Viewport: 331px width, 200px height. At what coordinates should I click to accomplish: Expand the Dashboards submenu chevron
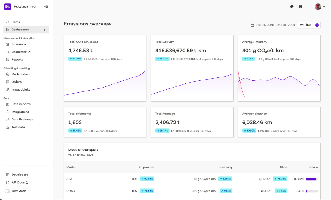coord(45,30)
